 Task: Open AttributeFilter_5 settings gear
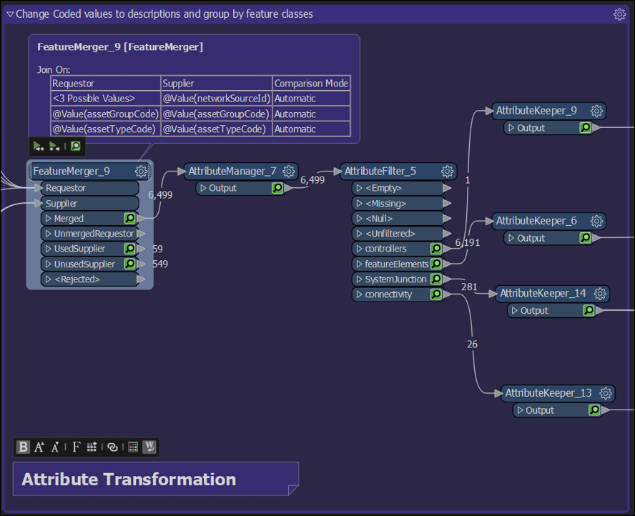pos(448,171)
